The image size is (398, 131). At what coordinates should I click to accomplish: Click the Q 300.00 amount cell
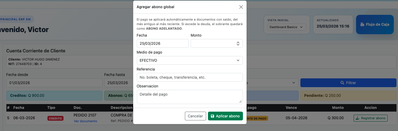tap(336, 118)
